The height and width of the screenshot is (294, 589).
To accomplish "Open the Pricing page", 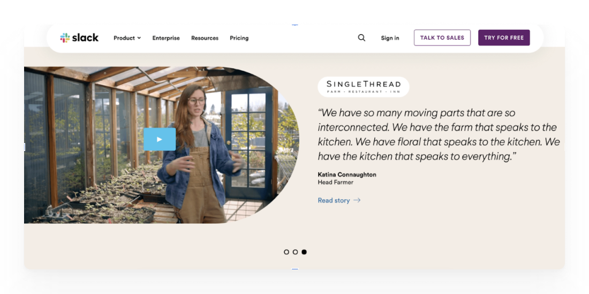I will pyautogui.click(x=239, y=38).
